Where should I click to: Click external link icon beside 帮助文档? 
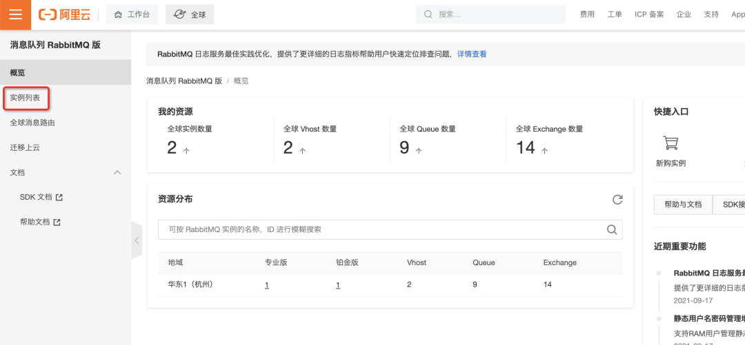[x=57, y=222]
